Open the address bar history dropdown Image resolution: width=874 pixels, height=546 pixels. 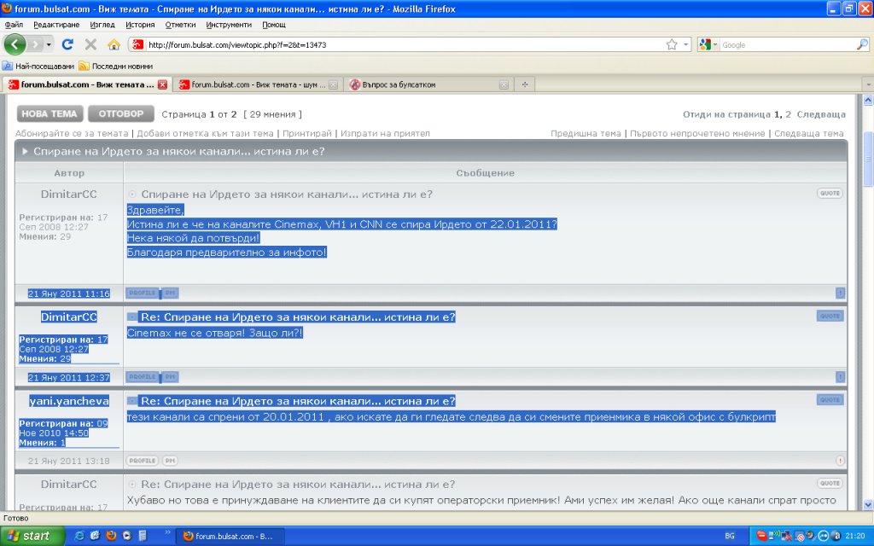(x=685, y=44)
